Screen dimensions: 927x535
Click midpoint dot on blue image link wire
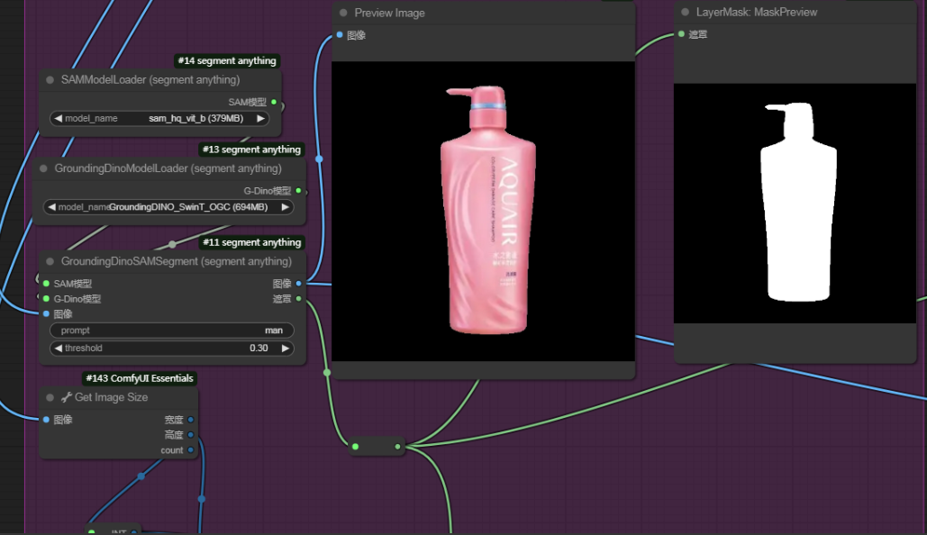319,159
